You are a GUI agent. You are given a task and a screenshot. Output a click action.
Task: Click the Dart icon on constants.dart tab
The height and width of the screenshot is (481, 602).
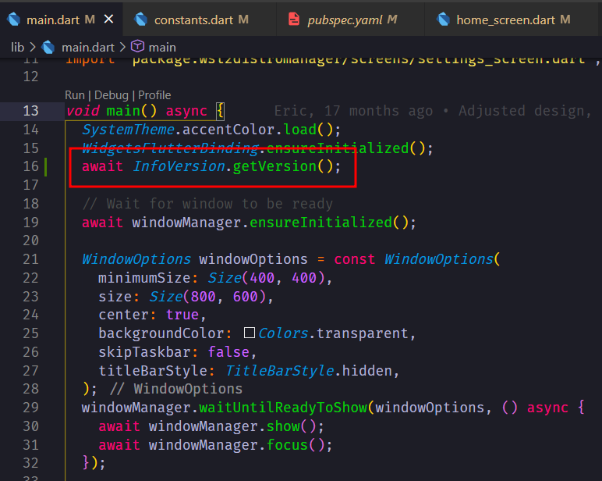141,20
